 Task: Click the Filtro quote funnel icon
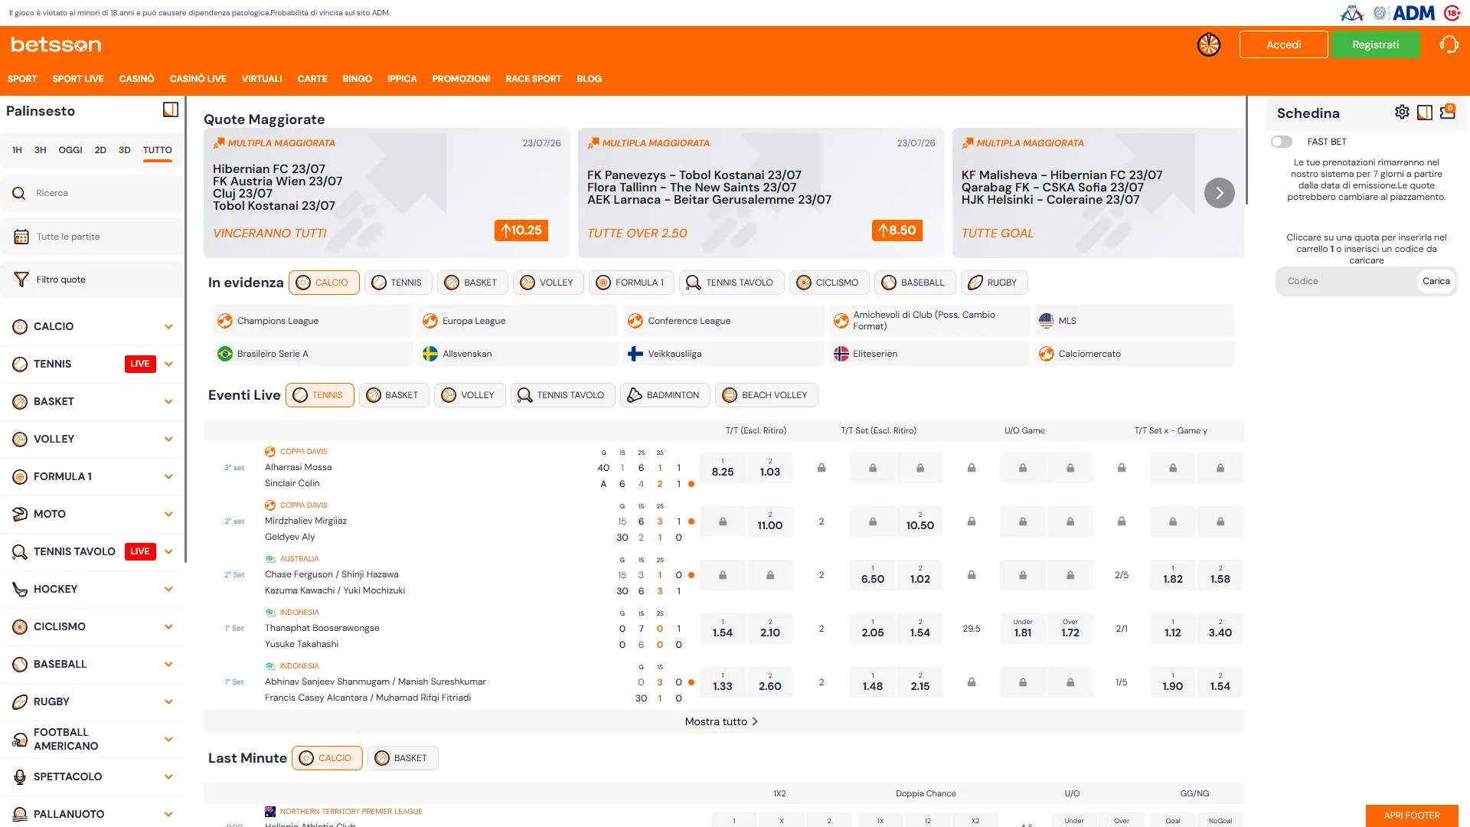click(x=21, y=280)
